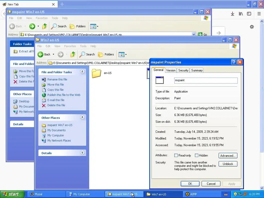Switch to Security tab in mspaint Properties
264x198 pixels.
pos(183,70)
